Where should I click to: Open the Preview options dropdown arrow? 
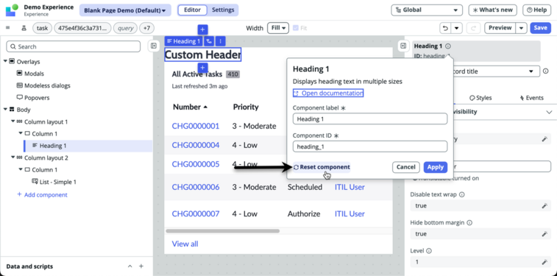point(521,28)
